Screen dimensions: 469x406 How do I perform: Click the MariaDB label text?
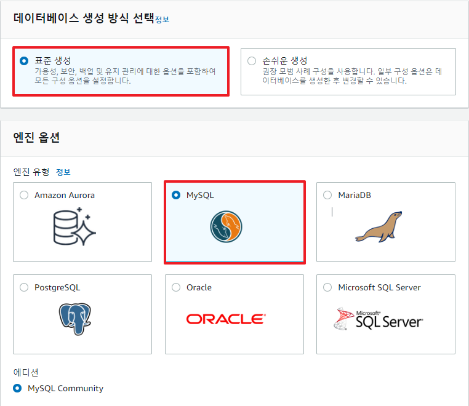pyautogui.click(x=355, y=195)
